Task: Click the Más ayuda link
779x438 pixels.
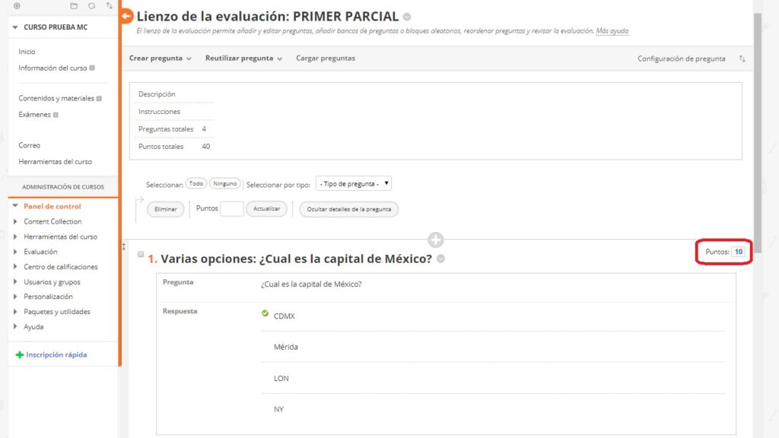Action: pos(612,31)
